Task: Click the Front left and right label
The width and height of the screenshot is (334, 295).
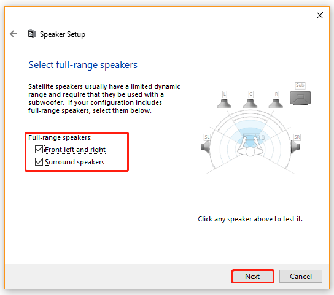Action: [x=75, y=150]
